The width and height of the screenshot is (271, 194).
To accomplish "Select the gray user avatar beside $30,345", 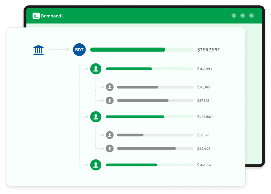I will [110, 87].
